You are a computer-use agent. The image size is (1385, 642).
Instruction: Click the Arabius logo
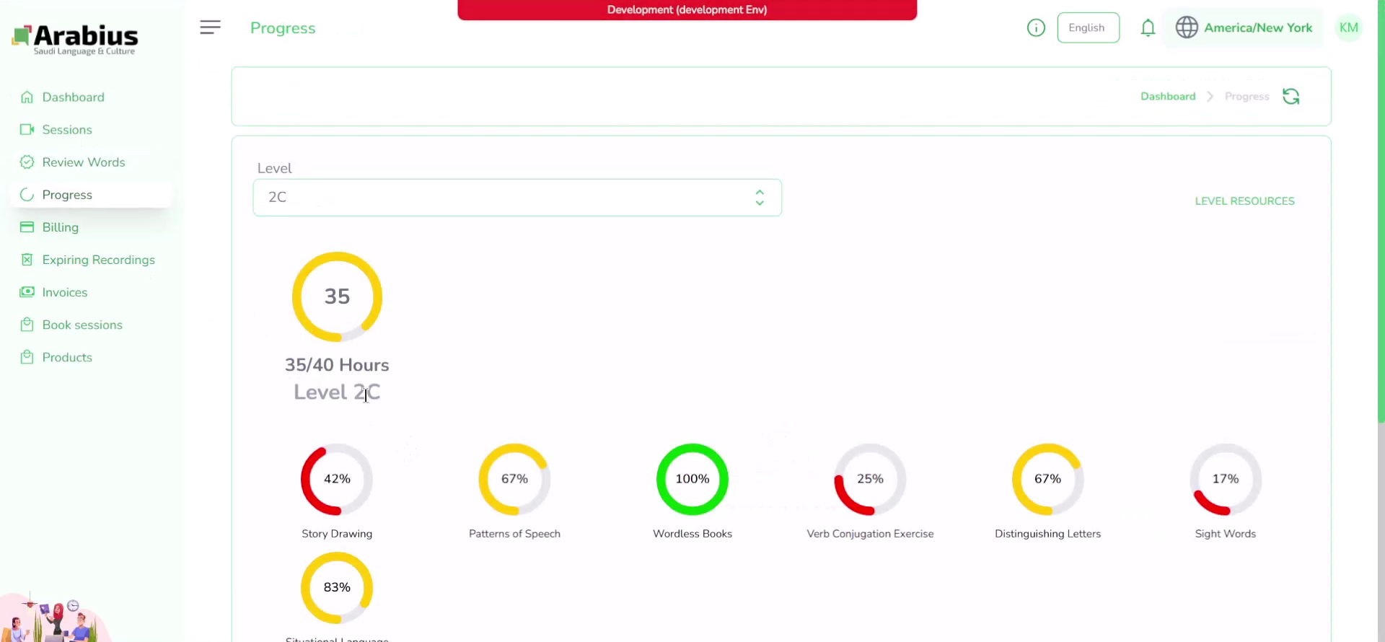(75, 40)
